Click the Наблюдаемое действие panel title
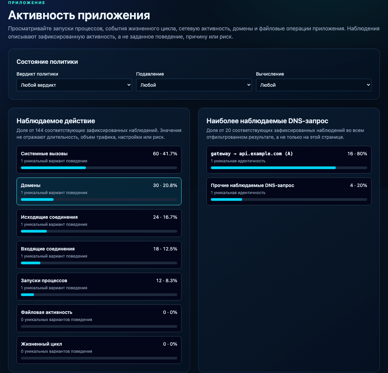 tap(56, 121)
